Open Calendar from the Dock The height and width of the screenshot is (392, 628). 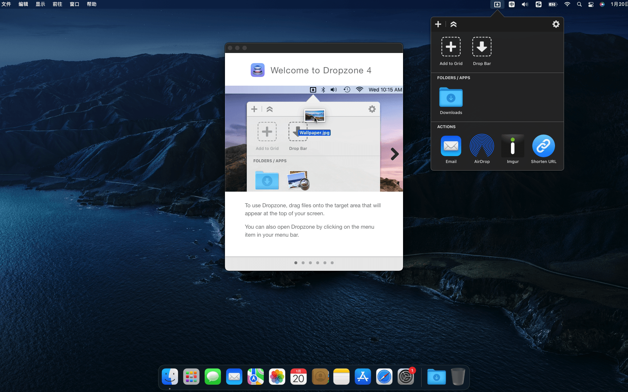pyautogui.click(x=298, y=377)
